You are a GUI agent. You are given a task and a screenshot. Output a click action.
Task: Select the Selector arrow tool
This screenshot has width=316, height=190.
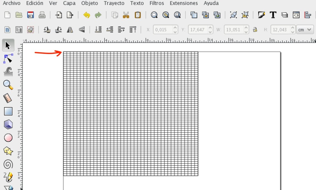[x=8, y=45]
